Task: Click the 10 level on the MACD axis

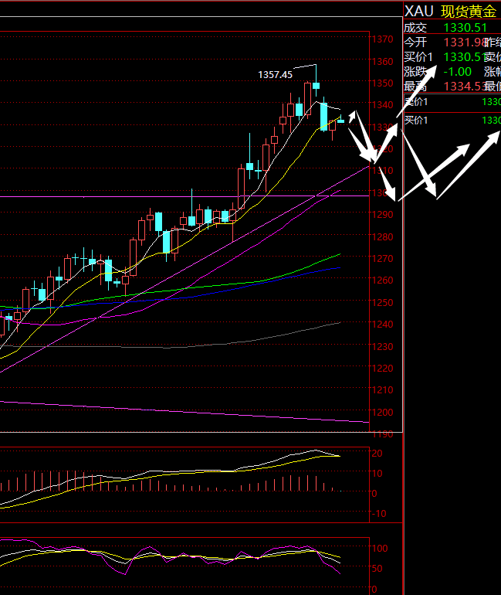Action: (377, 474)
